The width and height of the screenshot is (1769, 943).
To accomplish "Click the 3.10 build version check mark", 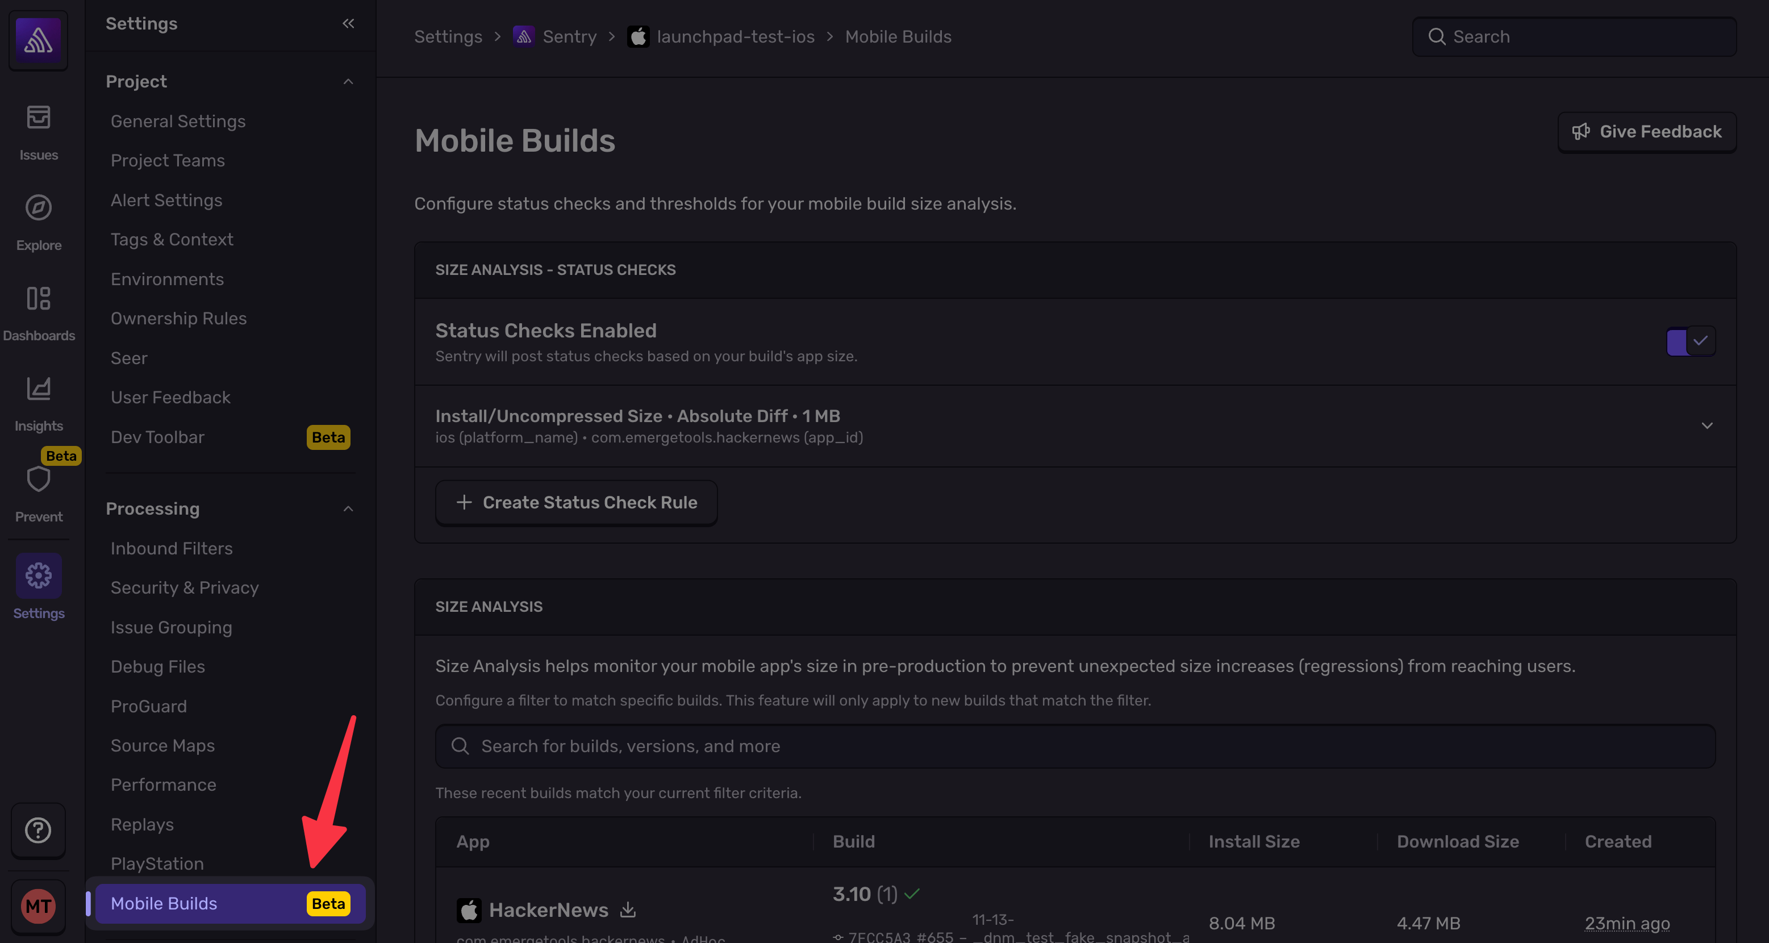I will point(912,894).
